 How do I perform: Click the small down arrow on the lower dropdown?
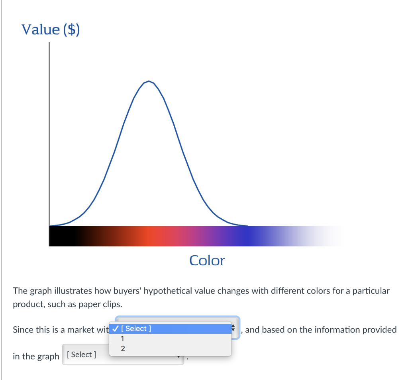coord(178,357)
